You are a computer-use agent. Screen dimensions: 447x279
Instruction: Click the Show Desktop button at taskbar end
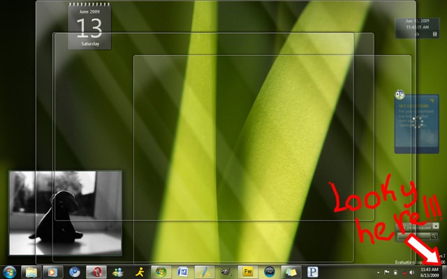(444, 272)
